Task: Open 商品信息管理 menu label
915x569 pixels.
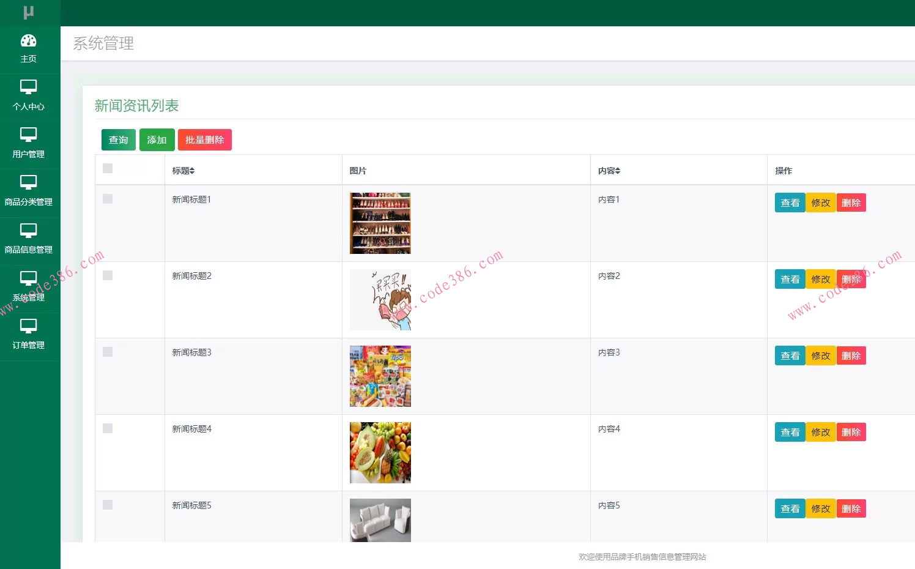Action: coord(29,250)
